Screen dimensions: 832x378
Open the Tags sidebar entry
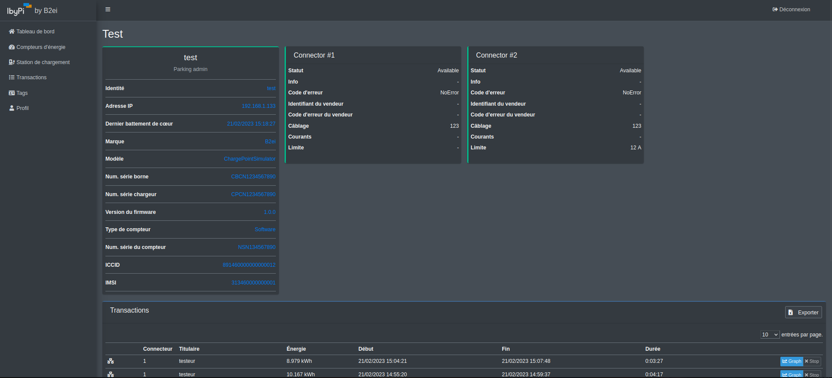pos(18,93)
